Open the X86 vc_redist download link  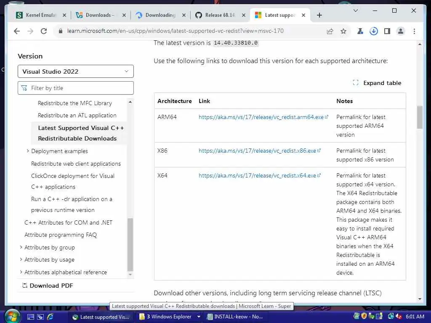click(259, 151)
